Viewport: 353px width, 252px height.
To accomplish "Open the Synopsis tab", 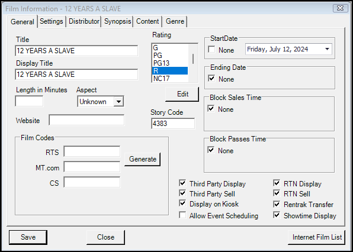I will click(117, 21).
